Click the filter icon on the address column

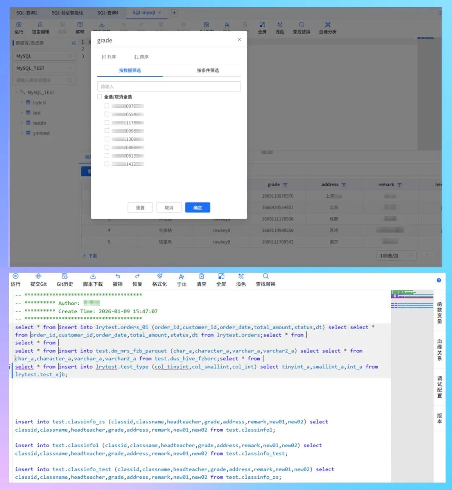(x=344, y=185)
